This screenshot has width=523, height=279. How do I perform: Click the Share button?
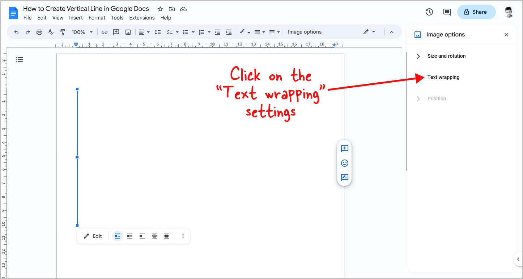[476, 12]
